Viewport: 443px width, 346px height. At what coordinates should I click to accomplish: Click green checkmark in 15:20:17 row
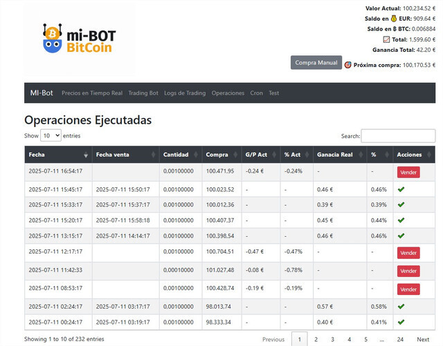[x=401, y=220]
